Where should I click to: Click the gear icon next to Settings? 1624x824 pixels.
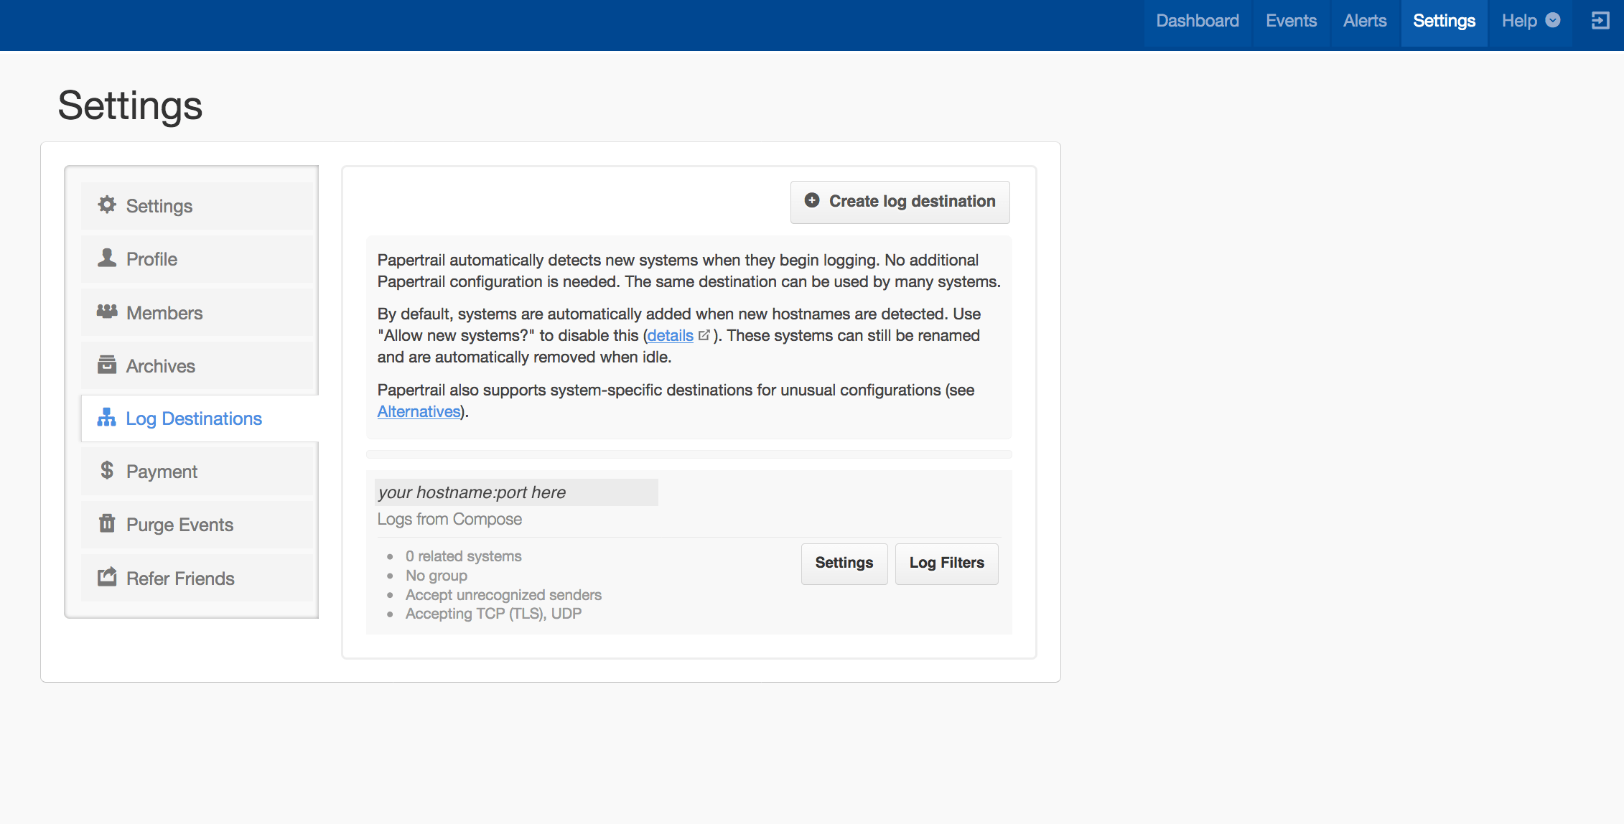coord(107,205)
